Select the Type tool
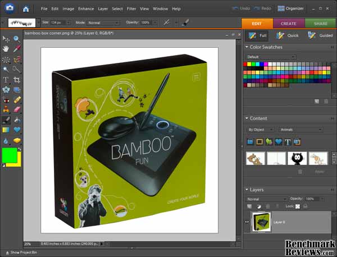Image resolution: width=337 pixels, height=257 pixels. [x=6, y=80]
